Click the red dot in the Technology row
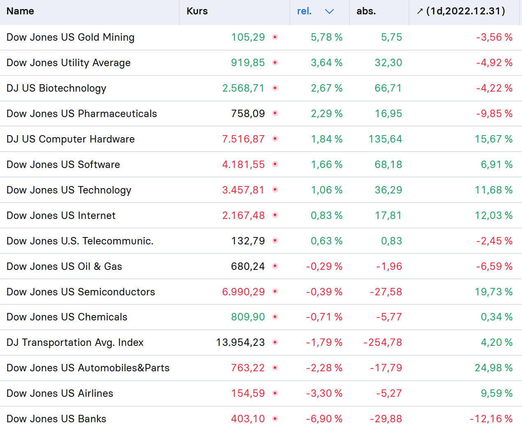The image size is (522, 428). pyautogui.click(x=275, y=190)
